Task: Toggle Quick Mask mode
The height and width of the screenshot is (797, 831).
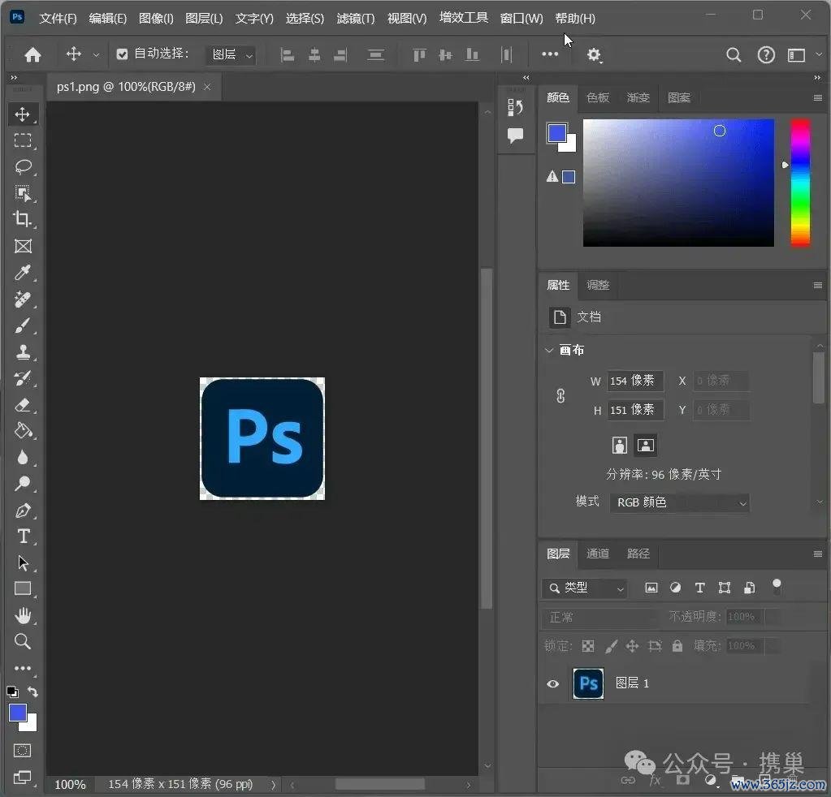Action: tap(22, 751)
